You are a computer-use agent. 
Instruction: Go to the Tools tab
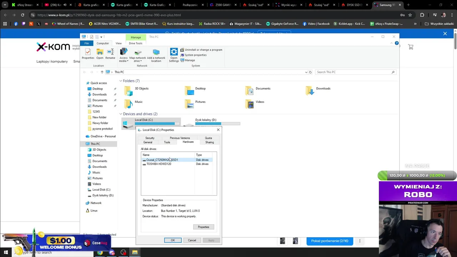tap(167, 142)
